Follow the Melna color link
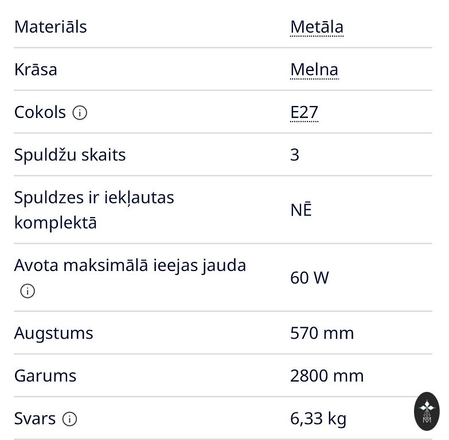The height and width of the screenshot is (440, 449). [x=314, y=70]
